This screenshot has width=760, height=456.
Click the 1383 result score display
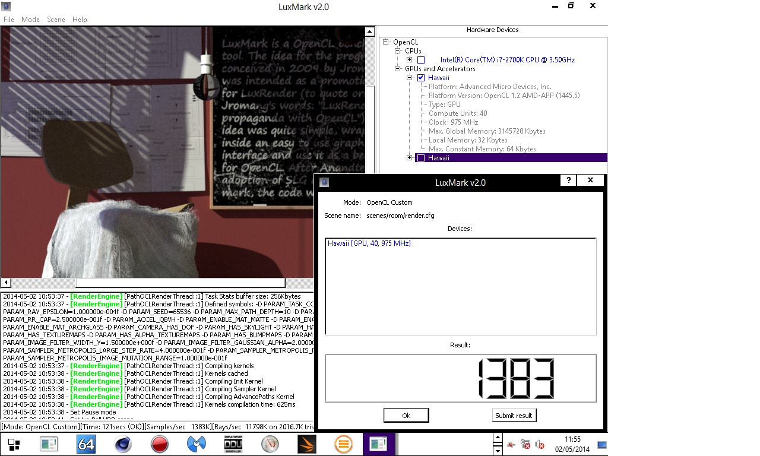coord(460,379)
